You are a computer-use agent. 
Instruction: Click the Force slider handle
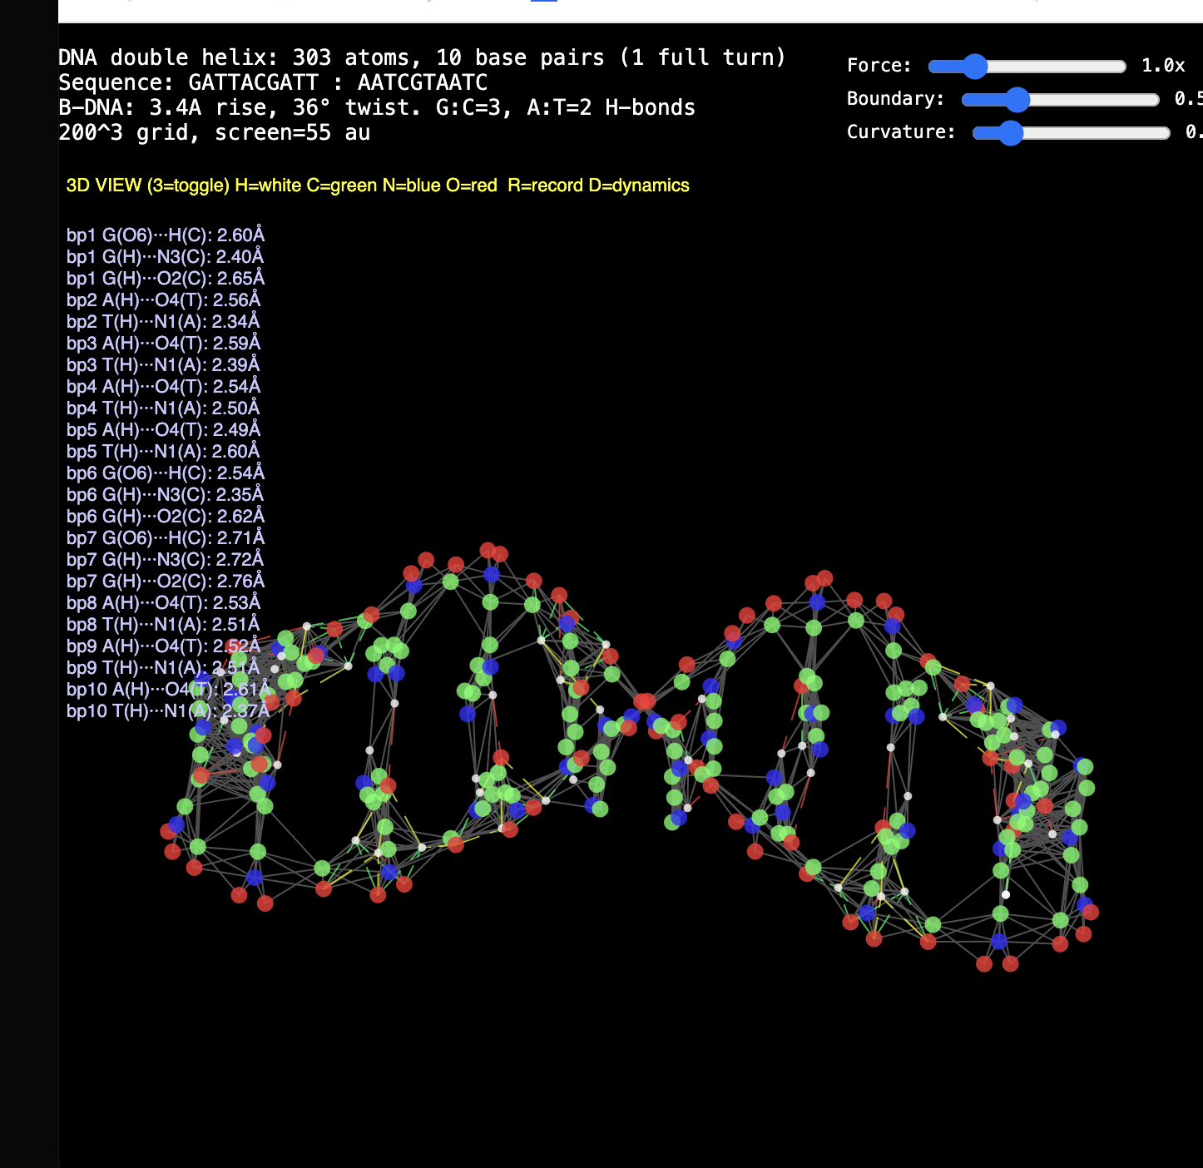pyautogui.click(x=974, y=67)
